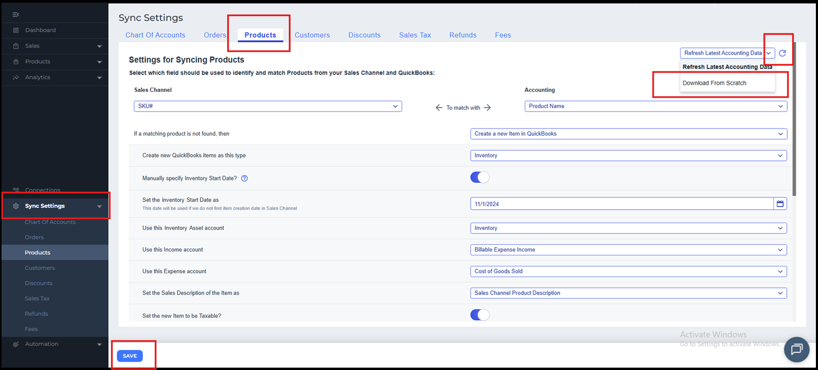Open the calendar date picker icon
This screenshot has width=818, height=370.
click(x=780, y=204)
